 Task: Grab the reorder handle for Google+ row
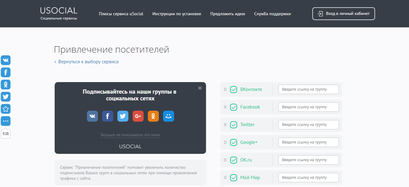[225, 142]
